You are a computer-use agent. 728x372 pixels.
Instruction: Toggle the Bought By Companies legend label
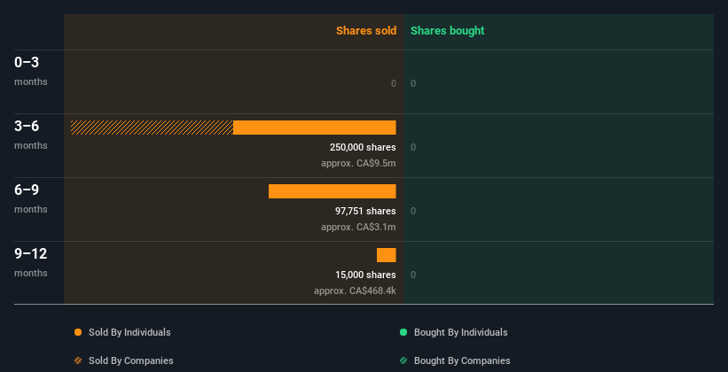tap(462, 360)
